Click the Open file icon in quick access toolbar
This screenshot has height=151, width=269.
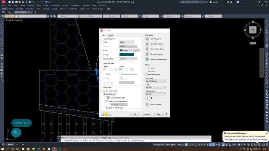(x=13, y=2)
